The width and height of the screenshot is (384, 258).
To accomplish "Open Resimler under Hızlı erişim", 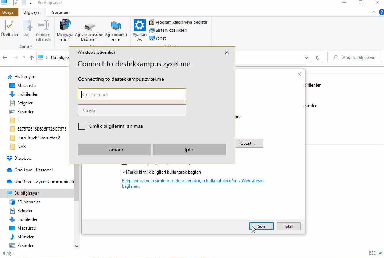I will (22, 112).
